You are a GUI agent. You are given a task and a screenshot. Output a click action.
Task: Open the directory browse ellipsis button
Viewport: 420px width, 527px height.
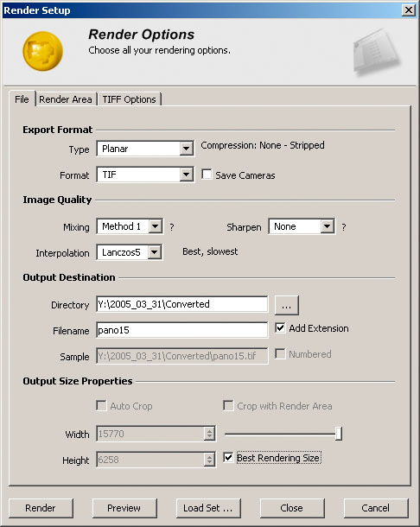287,305
